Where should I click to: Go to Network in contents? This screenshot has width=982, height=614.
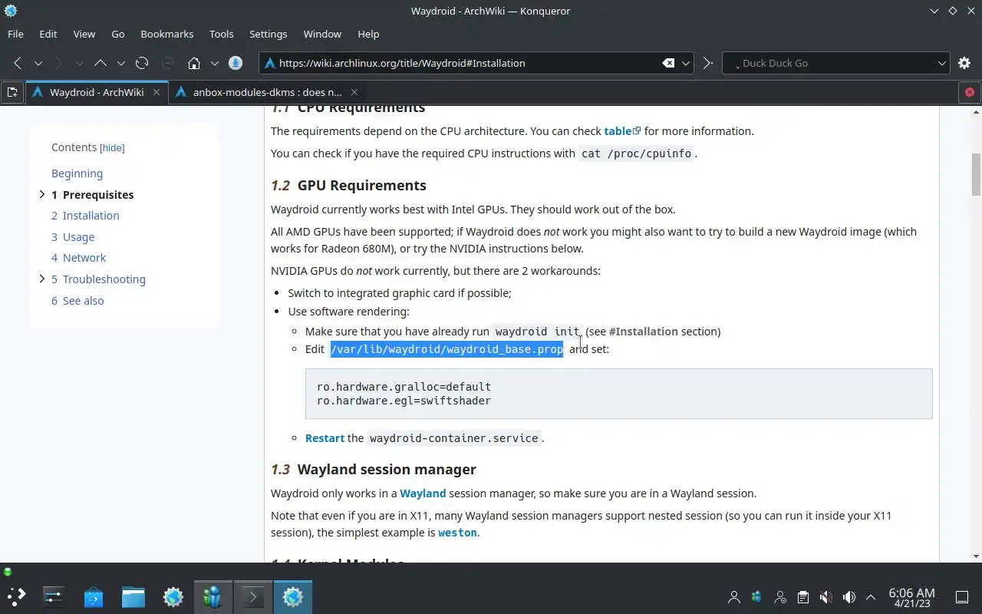click(x=78, y=258)
